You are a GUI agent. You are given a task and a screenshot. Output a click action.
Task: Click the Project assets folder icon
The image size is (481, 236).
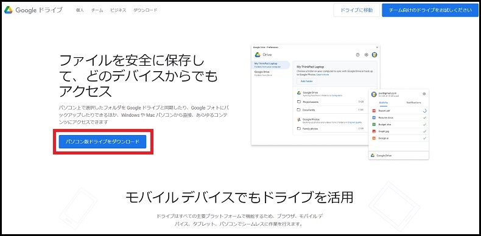click(299, 102)
